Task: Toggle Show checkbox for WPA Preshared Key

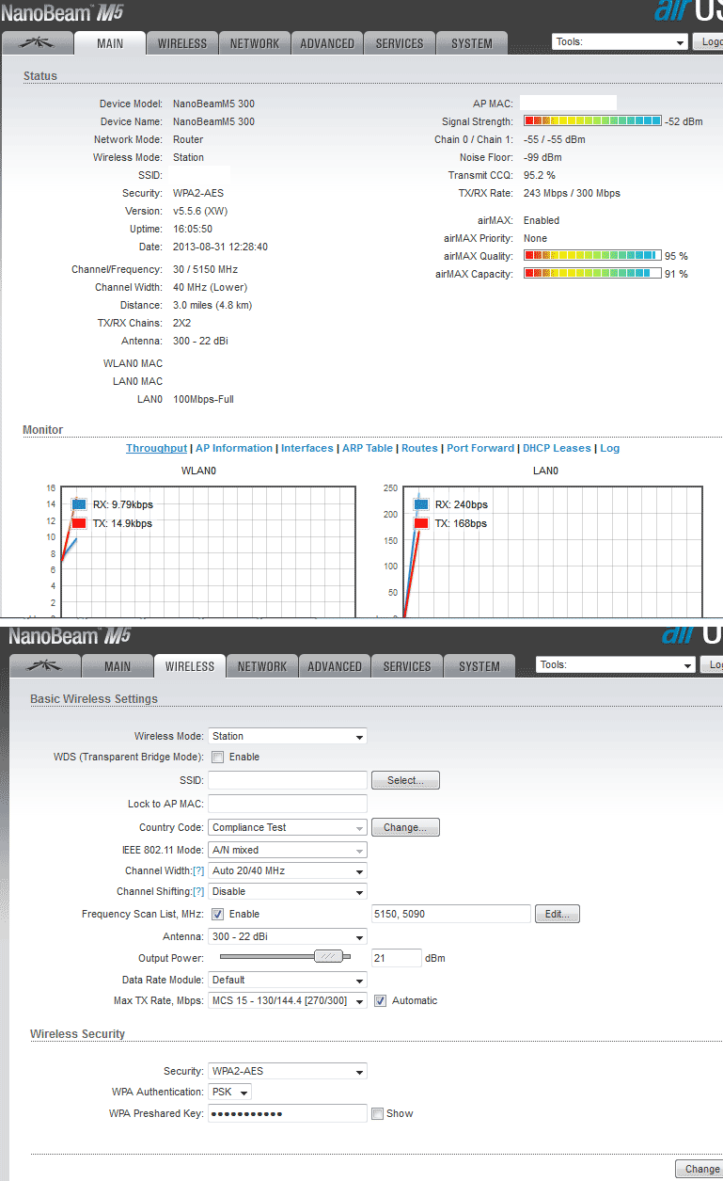Action: click(x=377, y=1114)
